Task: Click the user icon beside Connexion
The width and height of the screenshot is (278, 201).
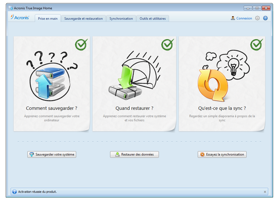Action: click(233, 18)
